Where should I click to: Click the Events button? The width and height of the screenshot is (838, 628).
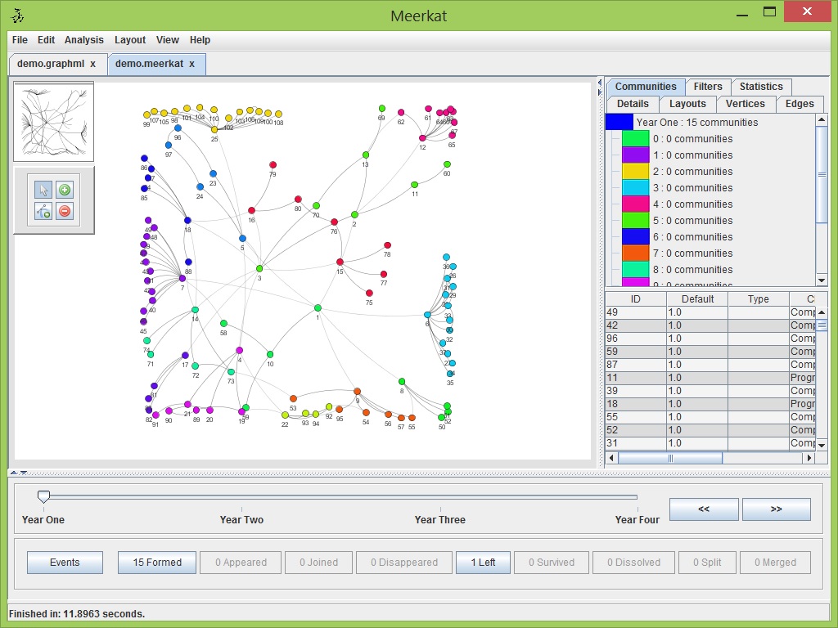click(x=65, y=563)
